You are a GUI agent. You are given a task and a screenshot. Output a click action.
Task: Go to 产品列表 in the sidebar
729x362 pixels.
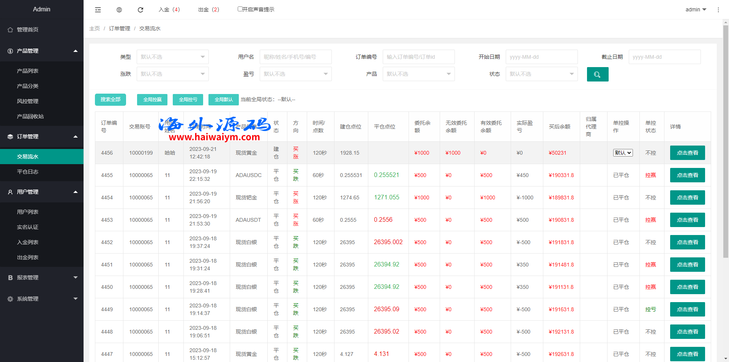(28, 71)
